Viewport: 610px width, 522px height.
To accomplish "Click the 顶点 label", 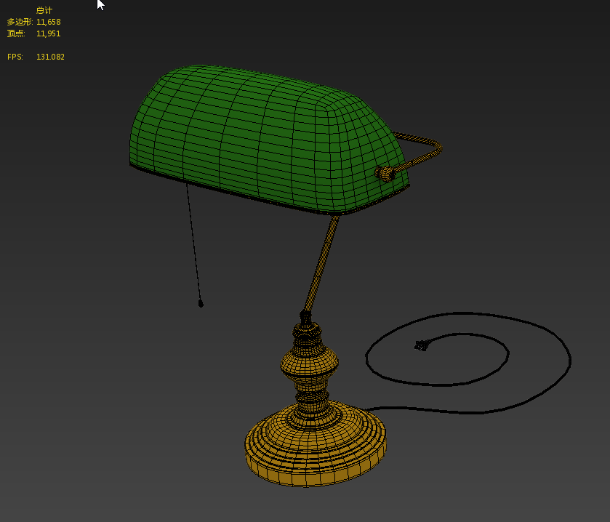I will [16, 34].
